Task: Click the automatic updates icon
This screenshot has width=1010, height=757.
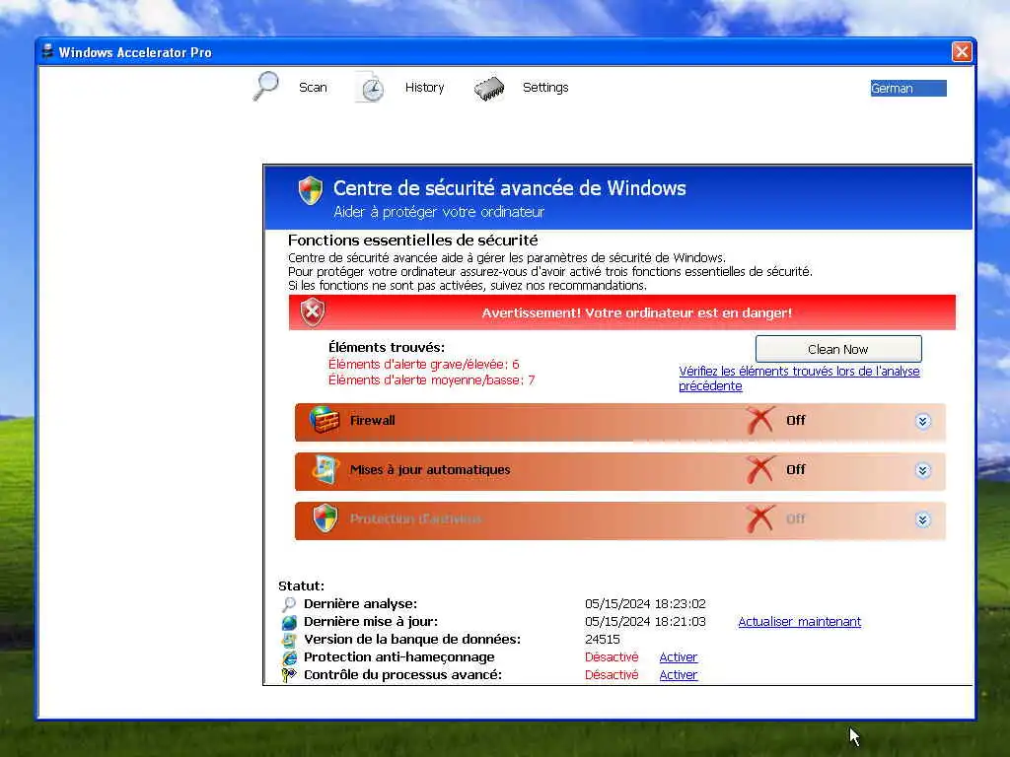Action: coord(325,470)
